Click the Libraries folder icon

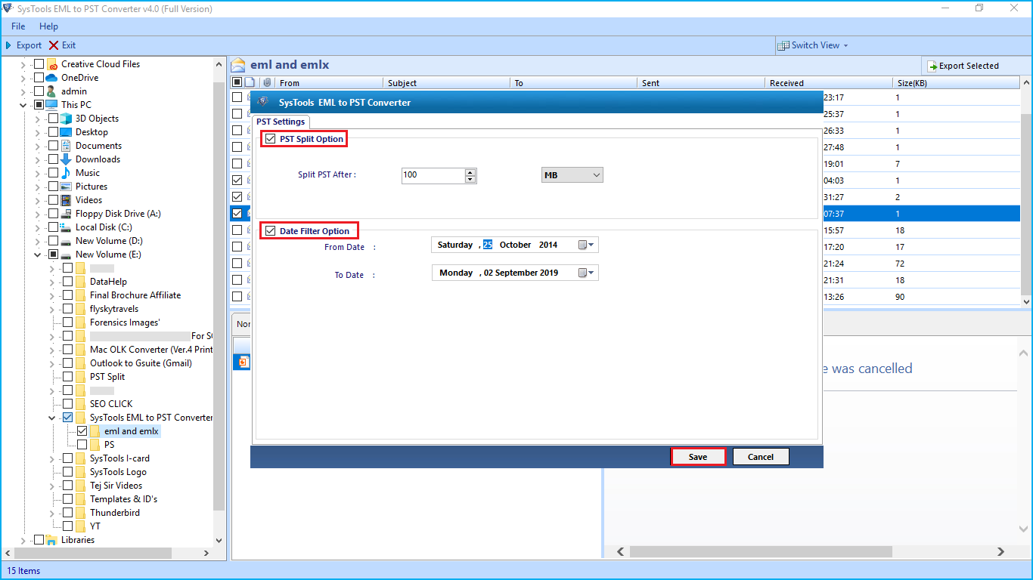coord(52,540)
